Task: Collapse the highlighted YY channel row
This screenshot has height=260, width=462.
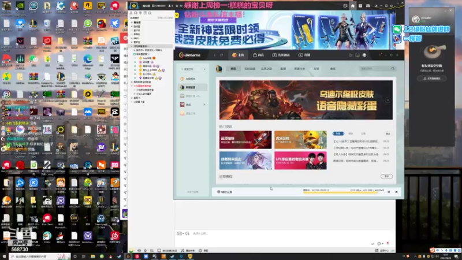Action: [132, 46]
